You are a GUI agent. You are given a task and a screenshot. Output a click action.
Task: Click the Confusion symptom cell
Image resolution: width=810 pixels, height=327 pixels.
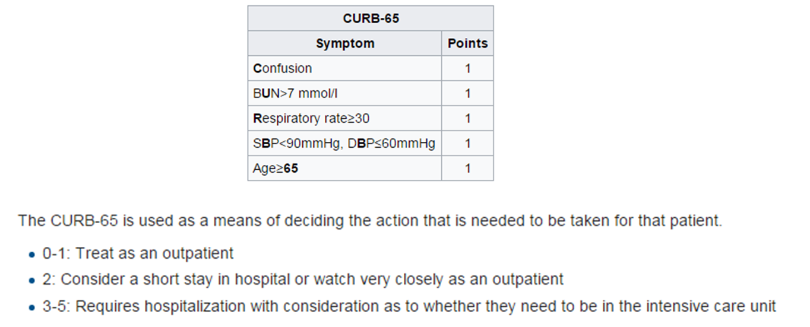pos(283,68)
